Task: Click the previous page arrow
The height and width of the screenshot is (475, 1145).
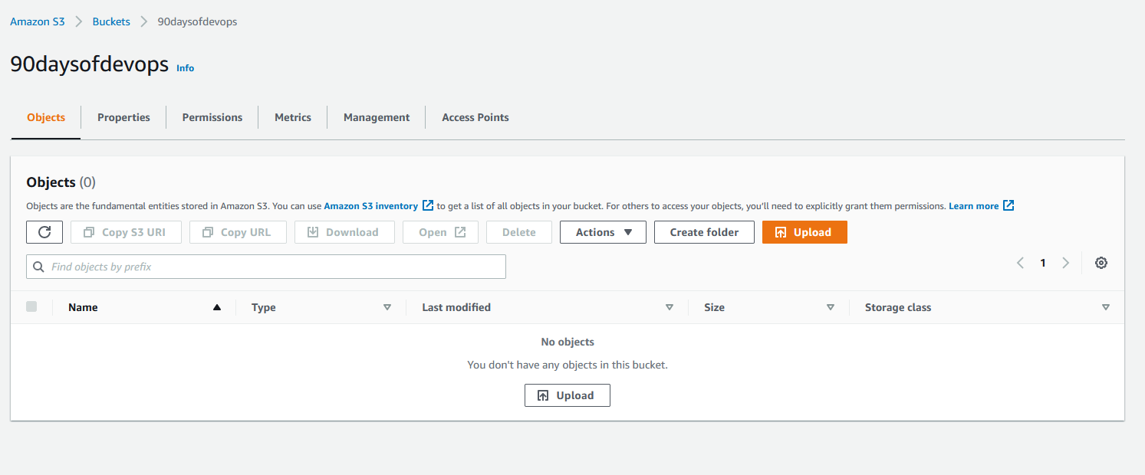Action: click(1020, 263)
